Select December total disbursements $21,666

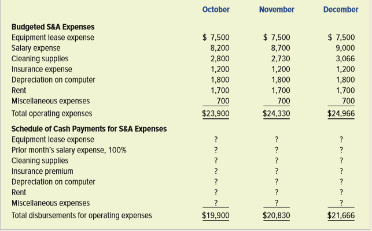(341, 215)
